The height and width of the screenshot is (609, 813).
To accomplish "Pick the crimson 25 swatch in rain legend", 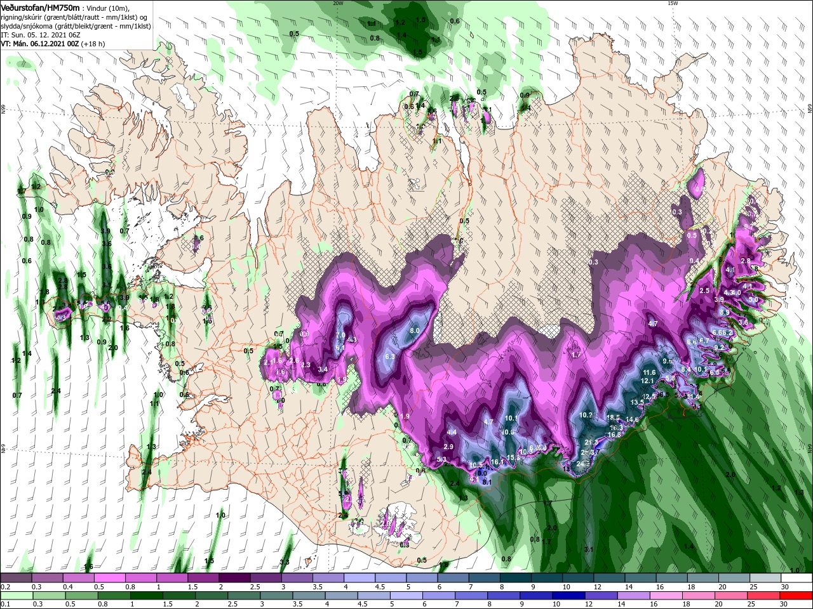I will click(763, 596).
